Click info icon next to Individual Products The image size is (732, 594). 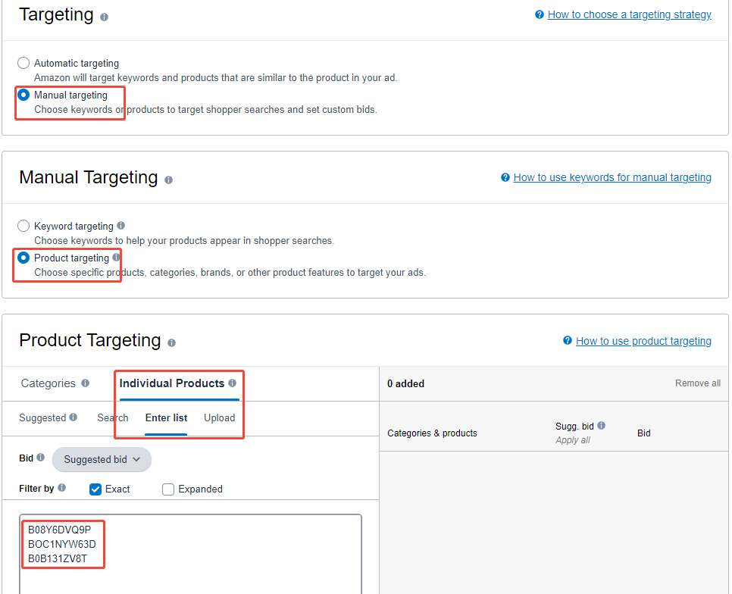click(232, 383)
